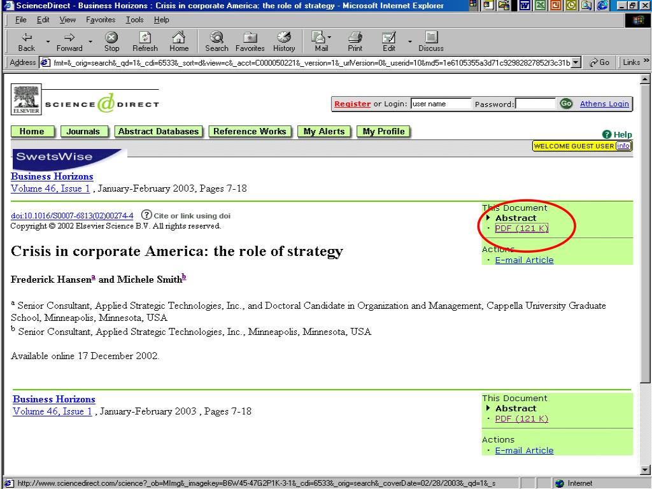Click the green Go login button

566,104
